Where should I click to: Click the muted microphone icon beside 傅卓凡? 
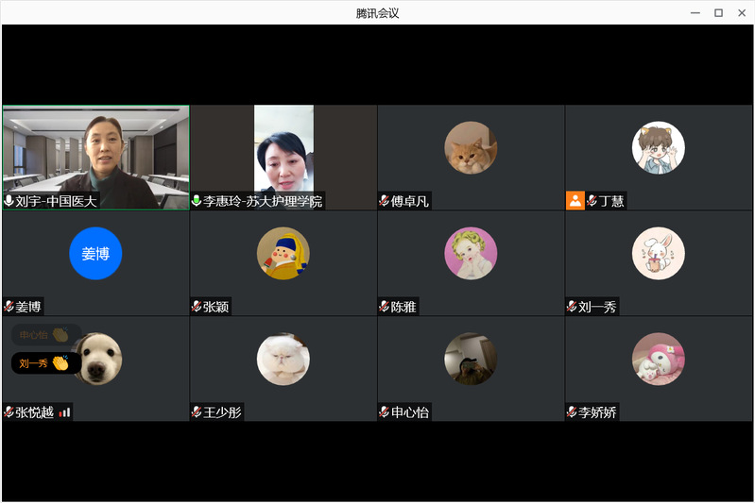pyautogui.click(x=385, y=201)
